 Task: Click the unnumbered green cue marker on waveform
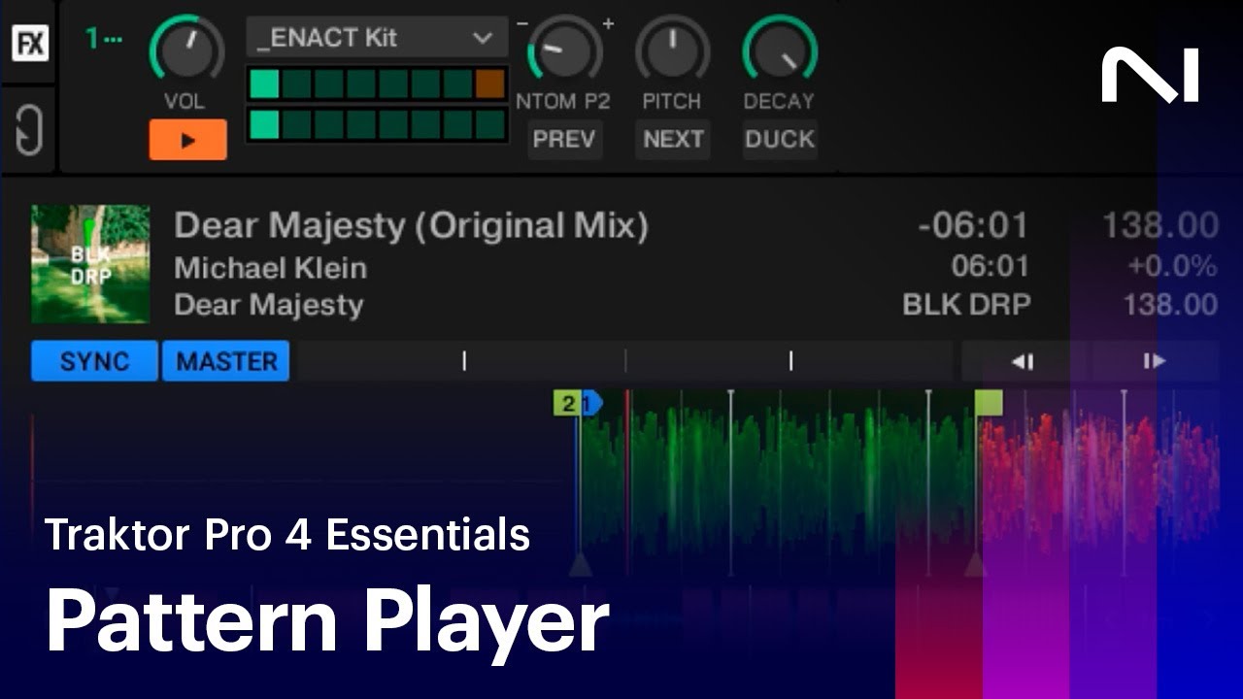pyautogui.click(x=989, y=403)
